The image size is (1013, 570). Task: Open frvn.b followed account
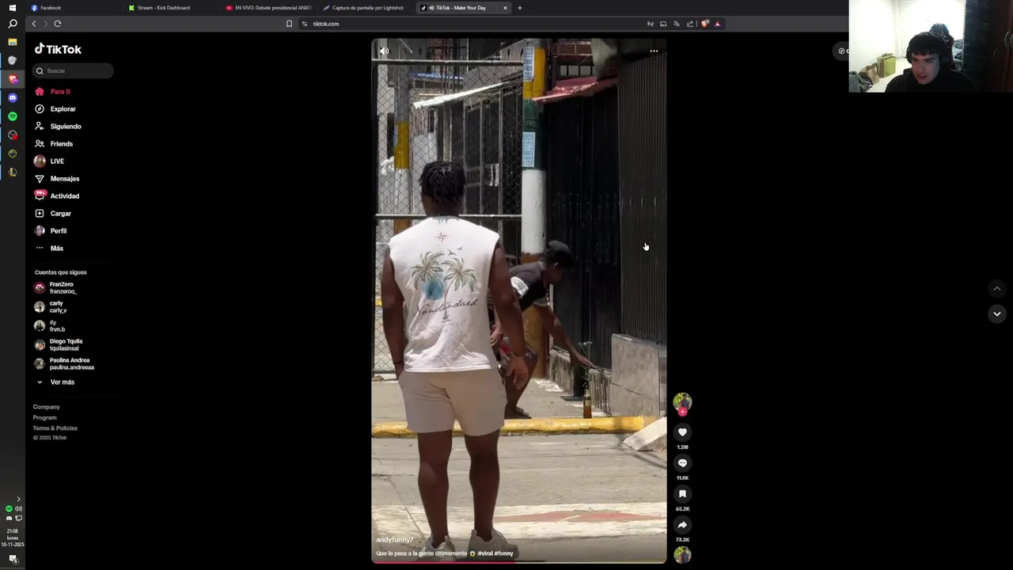50,326
